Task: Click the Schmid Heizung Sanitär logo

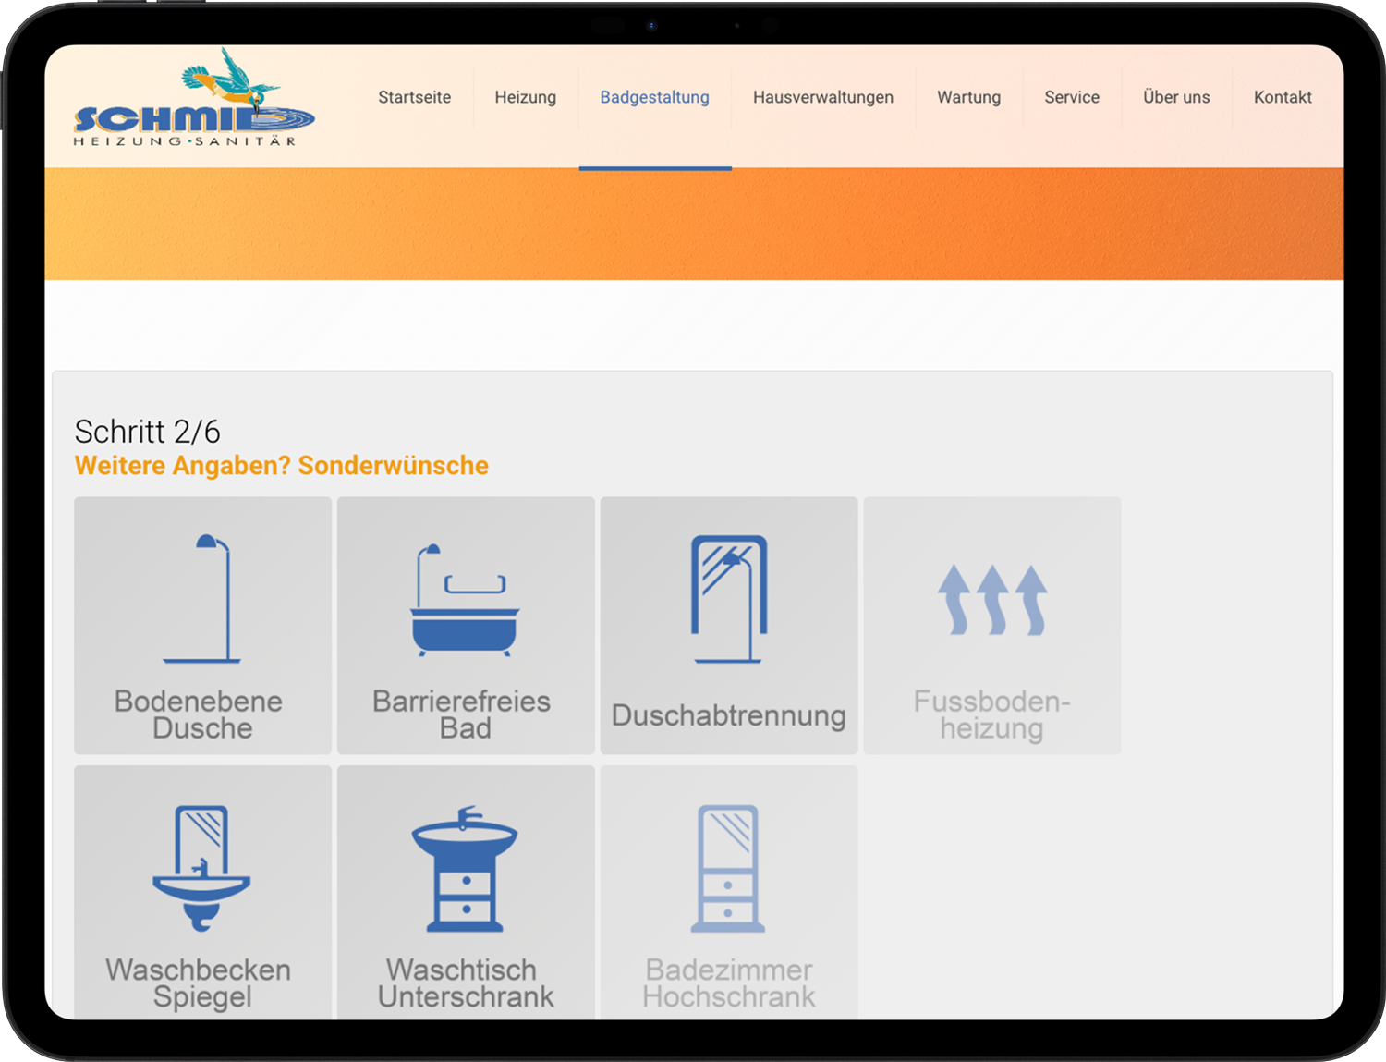Action: point(194,97)
